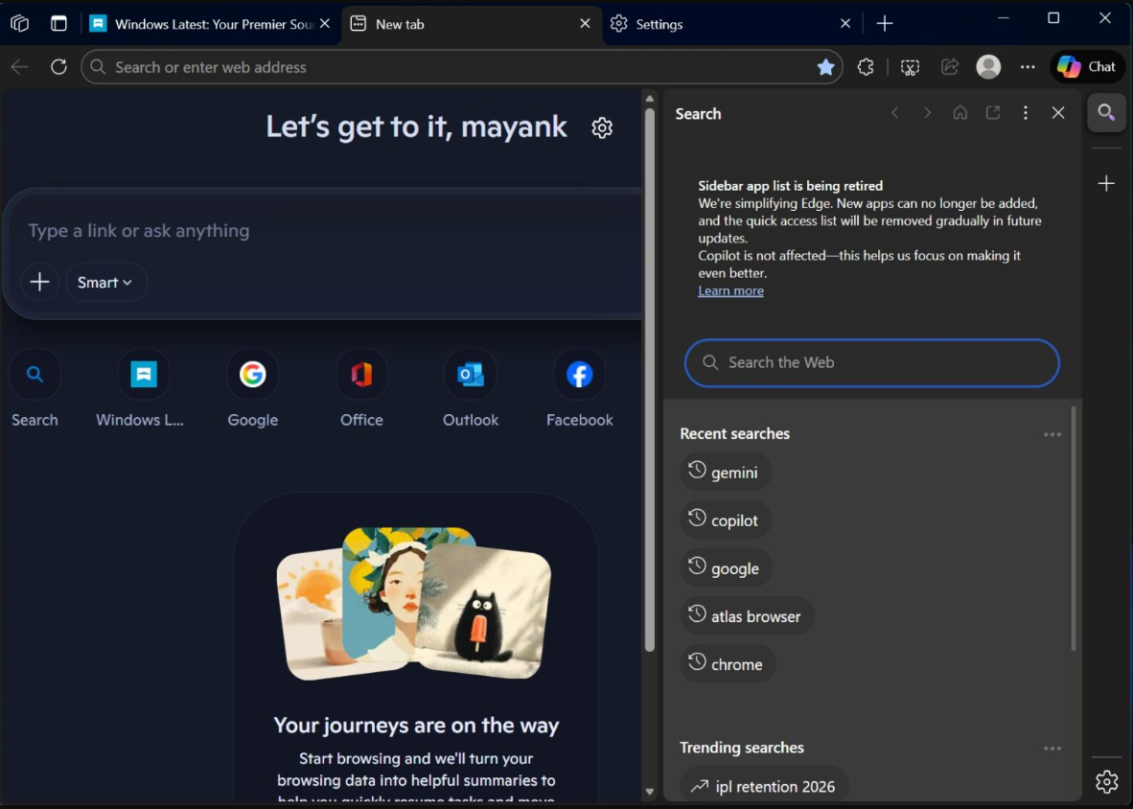Click the sidebar add app plus icon
This screenshot has height=809, width=1133.
[1106, 183]
